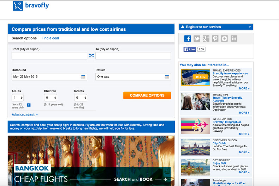Open the City Guide link for London
279x186 pixels.
[x=219, y=143]
